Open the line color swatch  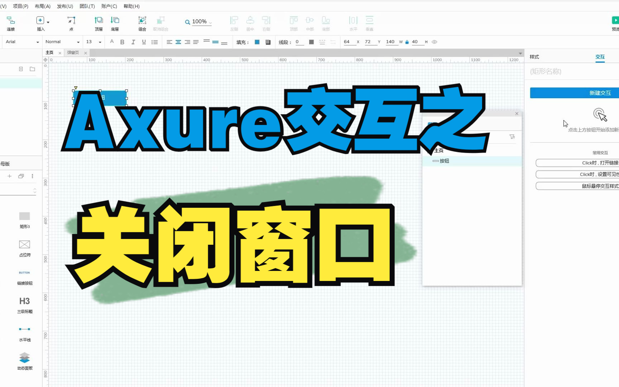pos(311,42)
